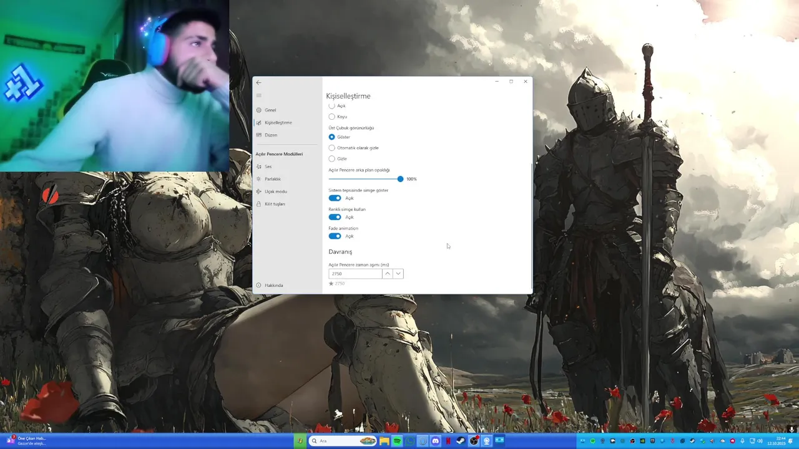Click the padlock icon beside Kilit tuşları
The image size is (799, 449).
pos(258,204)
